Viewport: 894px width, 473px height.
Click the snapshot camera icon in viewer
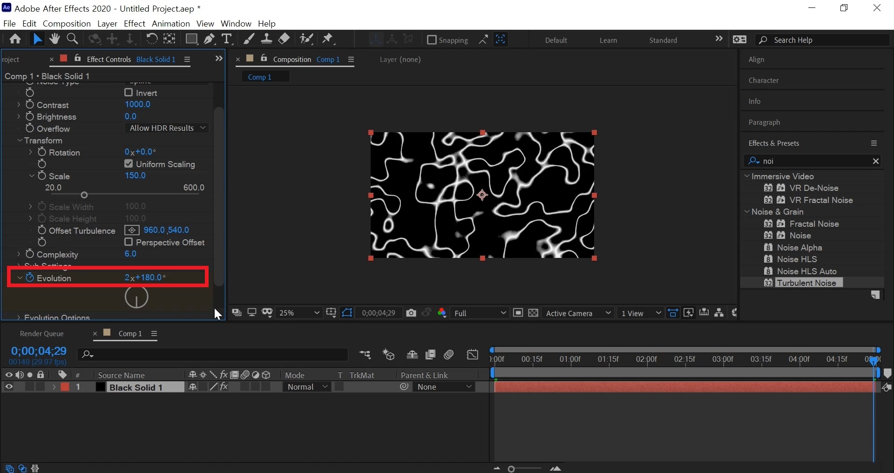tap(411, 313)
